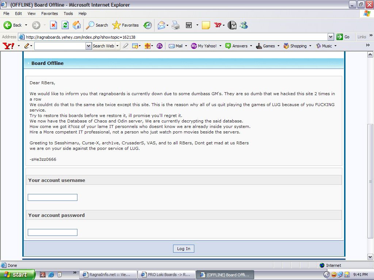This screenshot has width=374, height=280.
Task: Click the Yahoo Mail button
Action: 176,46
